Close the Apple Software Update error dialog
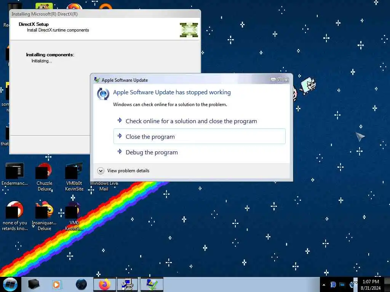This screenshot has width=390, height=292. tap(286, 80)
